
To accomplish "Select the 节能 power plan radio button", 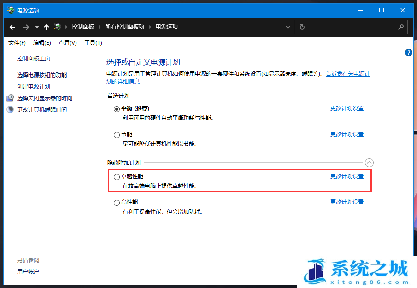I will 117,135.
